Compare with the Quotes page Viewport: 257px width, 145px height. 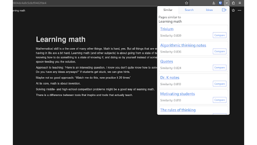tap(219, 67)
